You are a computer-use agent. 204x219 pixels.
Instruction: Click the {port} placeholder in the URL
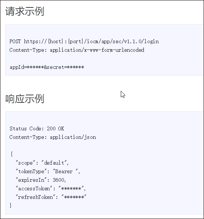(x=76, y=41)
